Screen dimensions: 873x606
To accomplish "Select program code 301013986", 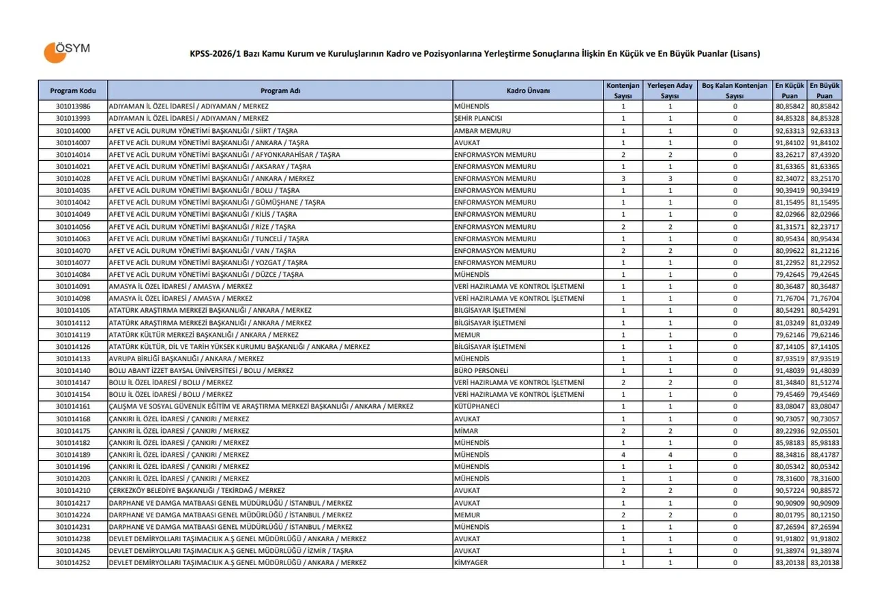I will (73, 107).
